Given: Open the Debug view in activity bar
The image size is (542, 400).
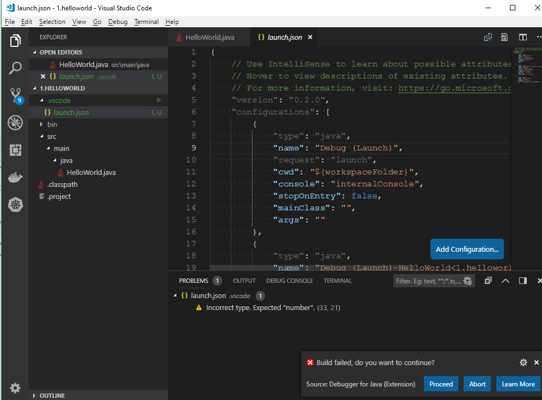Looking at the screenshot, I should (15, 123).
